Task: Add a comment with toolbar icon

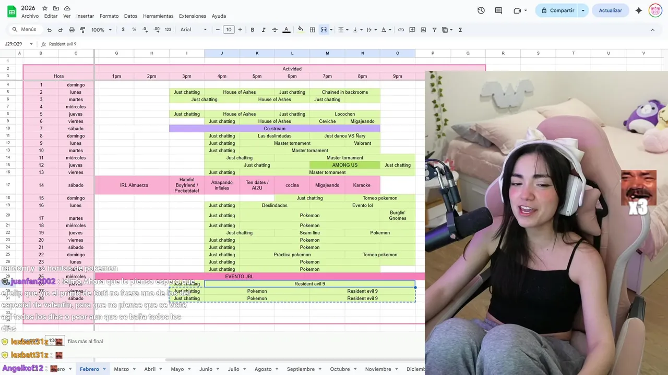Action: tap(412, 30)
